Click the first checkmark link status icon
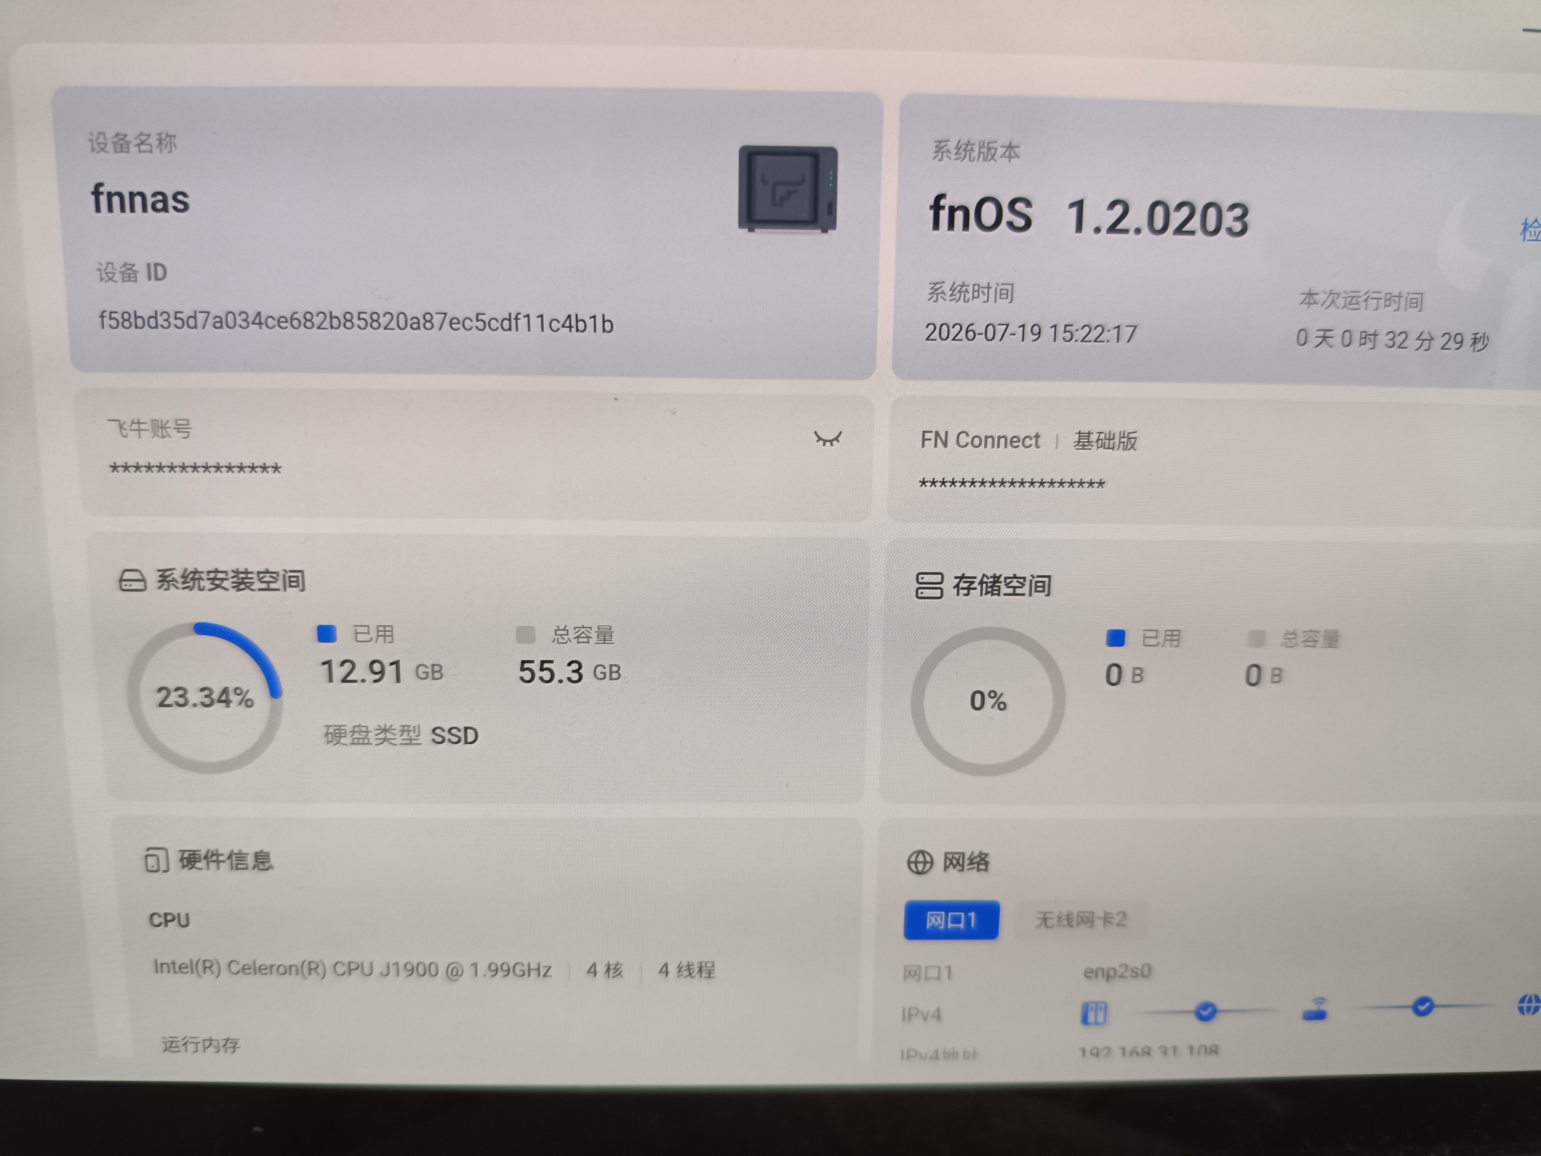 click(x=1205, y=1010)
